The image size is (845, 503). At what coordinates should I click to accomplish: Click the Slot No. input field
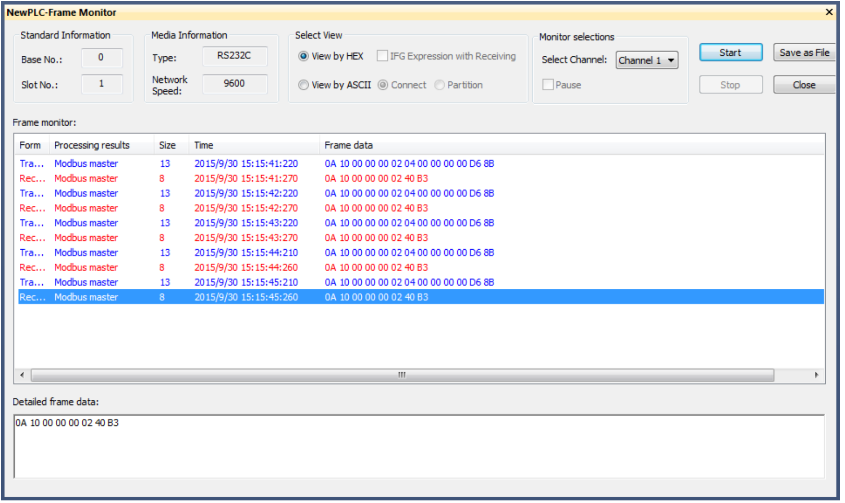(102, 84)
